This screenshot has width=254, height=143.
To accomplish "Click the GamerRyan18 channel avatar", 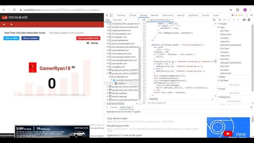I will pos(33,67).
